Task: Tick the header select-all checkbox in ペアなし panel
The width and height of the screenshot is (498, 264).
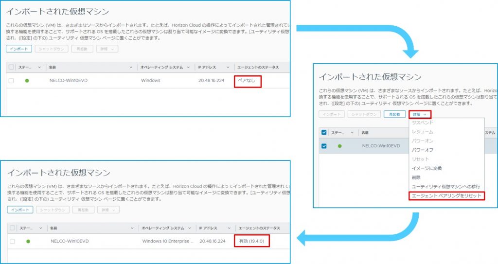Action: [12, 67]
